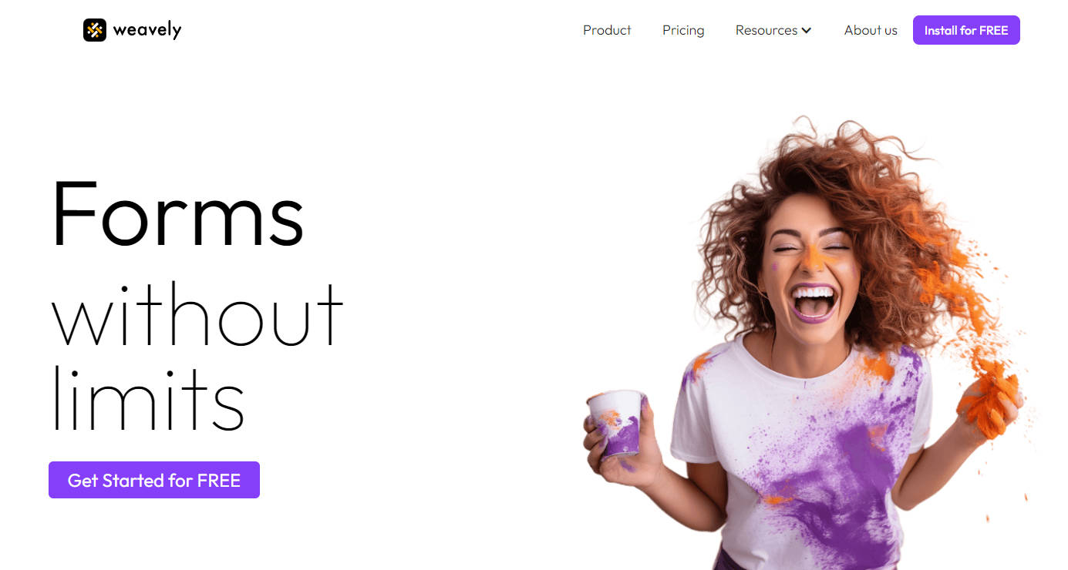The height and width of the screenshot is (570, 1068).
Task: Click the Weavely logo icon
Action: (94, 30)
